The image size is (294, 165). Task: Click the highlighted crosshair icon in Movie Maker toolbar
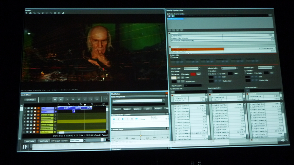[x=55, y=99]
